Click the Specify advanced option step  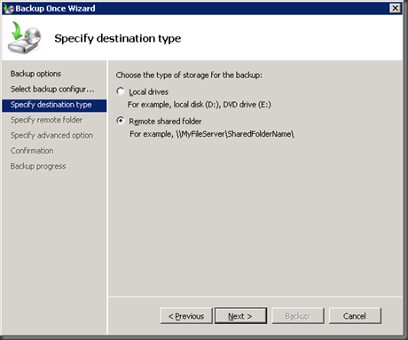pyautogui.click(x=51, y=135)
